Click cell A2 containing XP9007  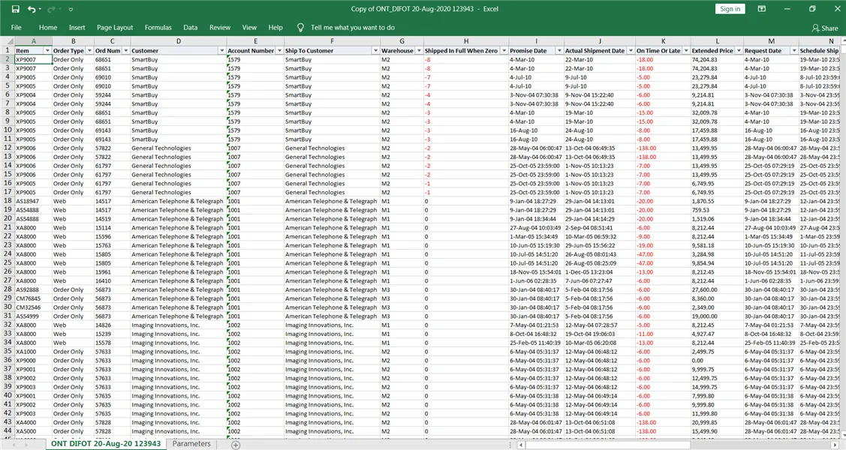click(x=33, y=60)
